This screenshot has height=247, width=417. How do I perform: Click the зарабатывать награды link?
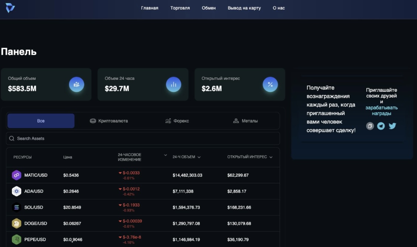click(x=382, y=111)
